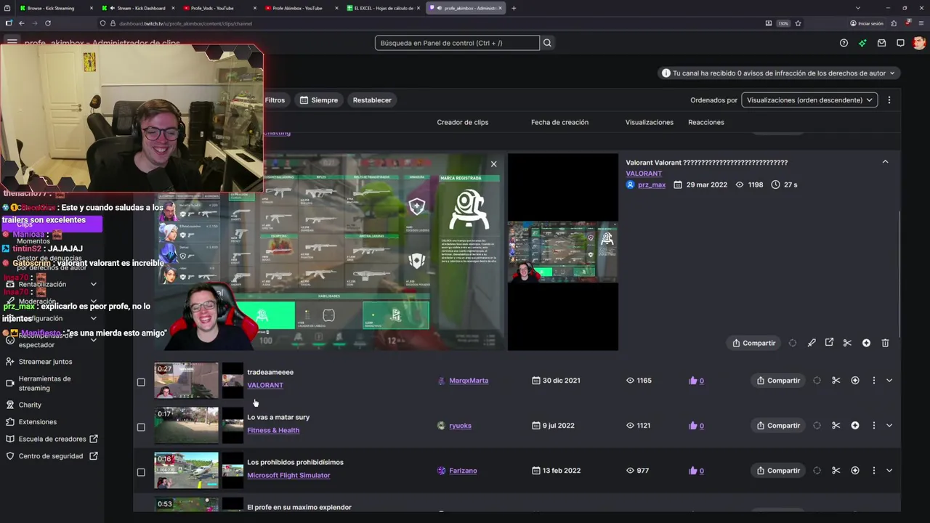Click the feature plus icon on the tradeaameeee row

pos(854,381)
